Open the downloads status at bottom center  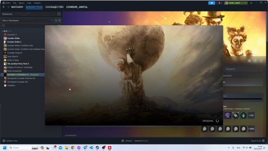[135, 141]
